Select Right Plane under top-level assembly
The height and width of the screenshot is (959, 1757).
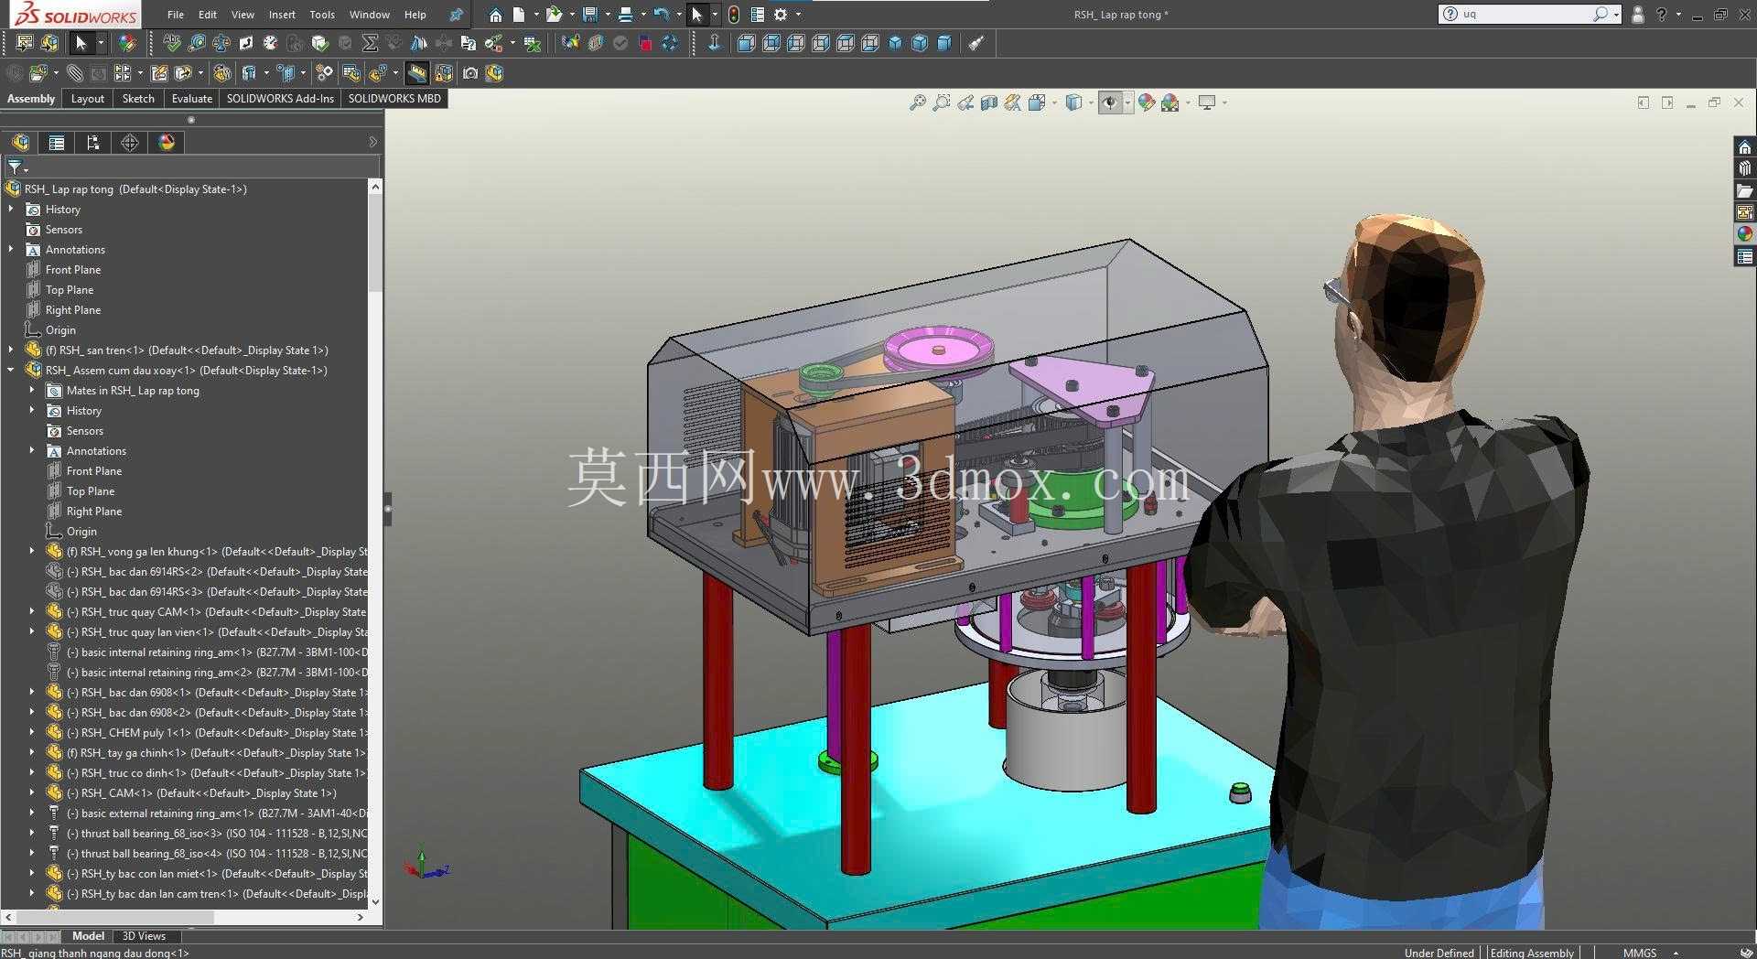point(73,310)
